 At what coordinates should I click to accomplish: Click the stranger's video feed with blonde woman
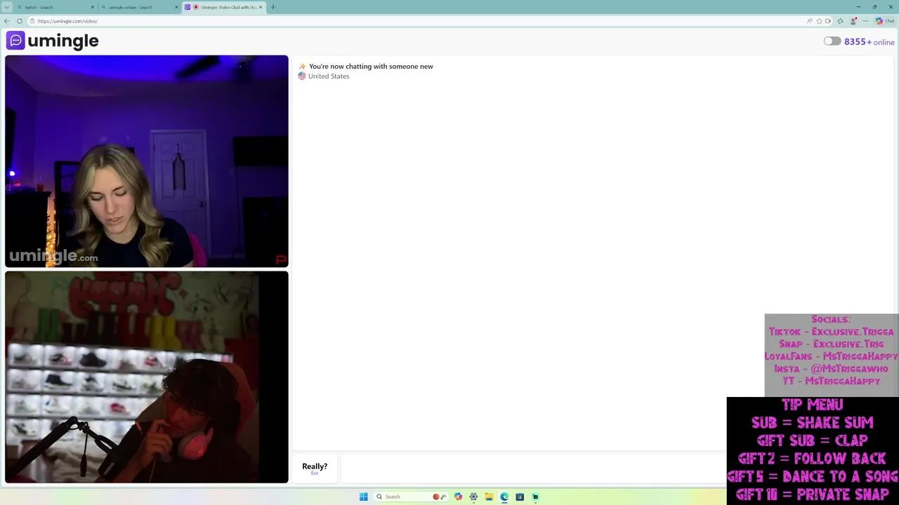point(147,161)
